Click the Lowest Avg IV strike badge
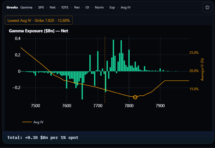The height and width of the screenshot is (148, 215). (x=39, y=20)
